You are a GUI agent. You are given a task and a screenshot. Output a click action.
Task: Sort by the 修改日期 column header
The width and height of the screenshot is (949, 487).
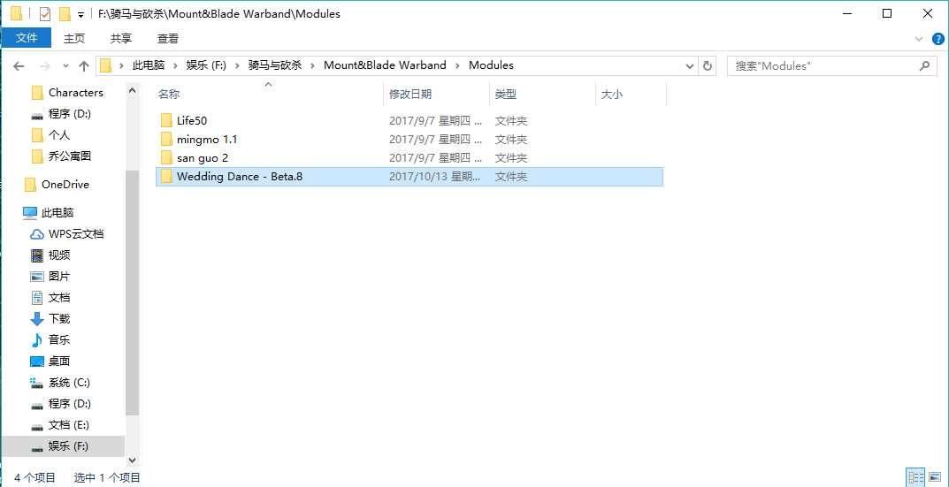click(410, 94)
